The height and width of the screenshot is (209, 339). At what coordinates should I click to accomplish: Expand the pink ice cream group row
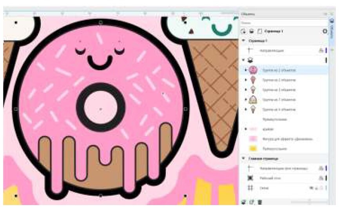[x=246, y=80]
